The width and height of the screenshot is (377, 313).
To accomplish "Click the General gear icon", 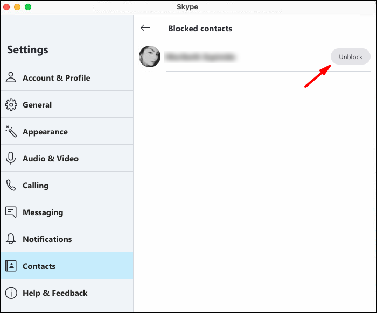I will (11, 104).
